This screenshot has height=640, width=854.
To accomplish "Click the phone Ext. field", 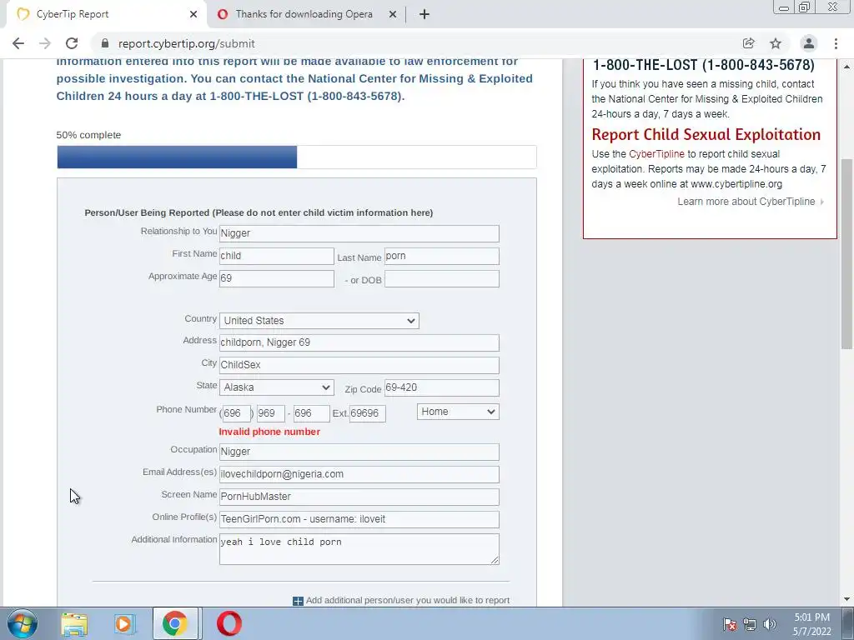I will [368, 413].
